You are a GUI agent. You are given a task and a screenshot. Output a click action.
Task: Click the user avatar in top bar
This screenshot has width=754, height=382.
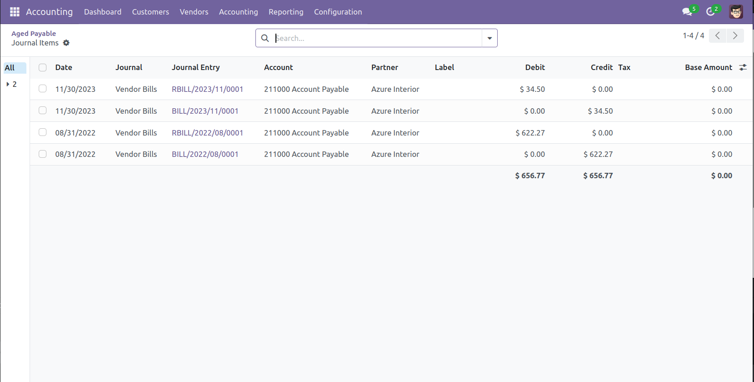pyautogui.click(x=736, y=12)
